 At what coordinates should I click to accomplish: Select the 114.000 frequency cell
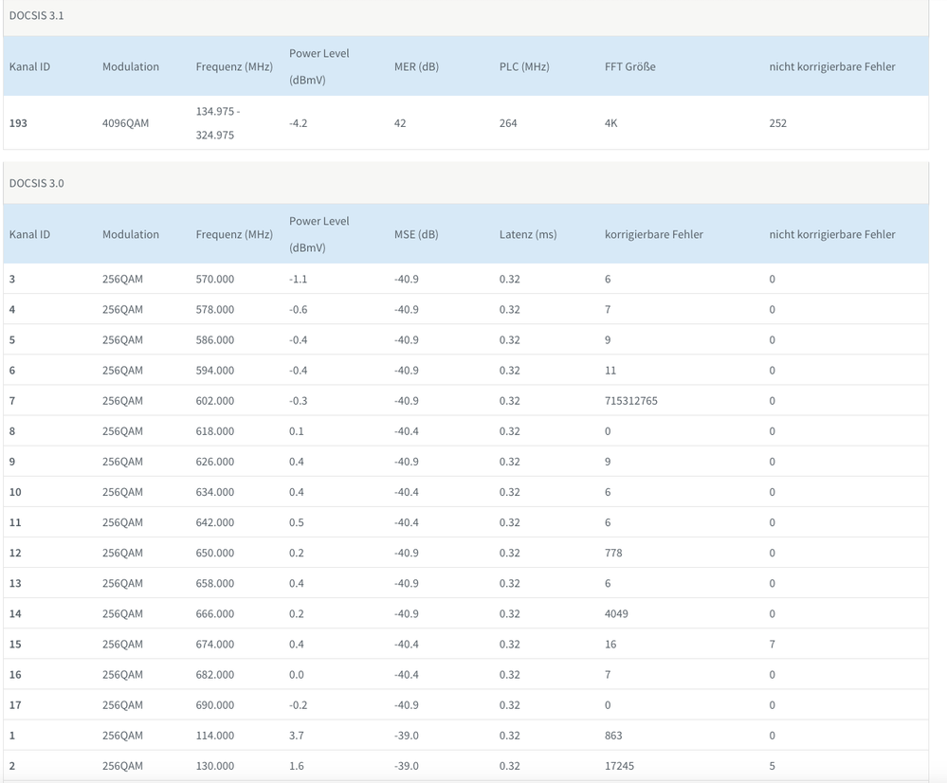tap(215, 736)
